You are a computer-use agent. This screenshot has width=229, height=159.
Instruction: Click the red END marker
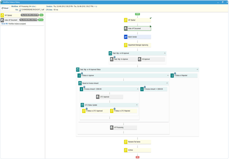(x=137, y=157)
